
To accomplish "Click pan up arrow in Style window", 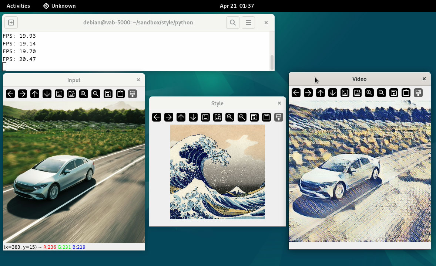I will (181, 117).
